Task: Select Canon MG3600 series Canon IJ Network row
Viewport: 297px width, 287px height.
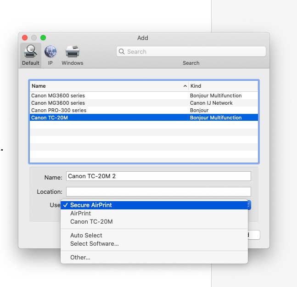Action: click(144, 103)
